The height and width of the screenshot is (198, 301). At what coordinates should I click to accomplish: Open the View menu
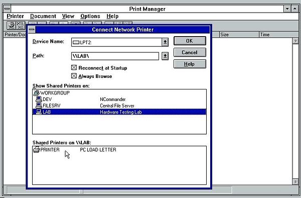tap(68, 17)
